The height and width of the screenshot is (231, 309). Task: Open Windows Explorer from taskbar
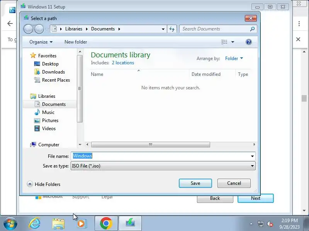pyautogui.click(x=58, y=224)
